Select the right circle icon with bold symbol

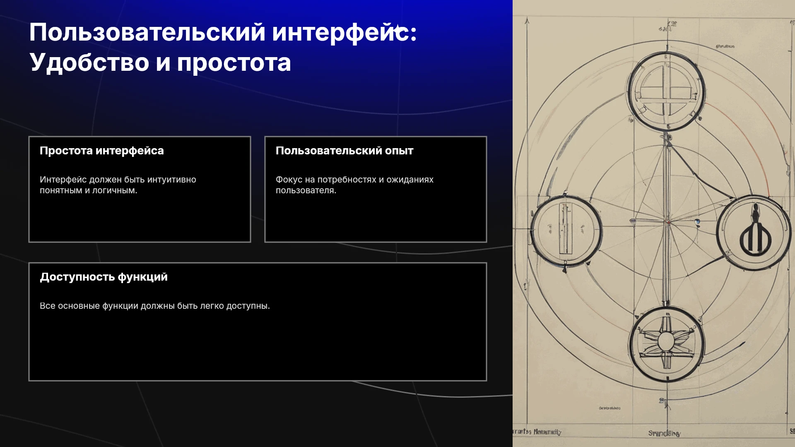[x=754, y=233]
